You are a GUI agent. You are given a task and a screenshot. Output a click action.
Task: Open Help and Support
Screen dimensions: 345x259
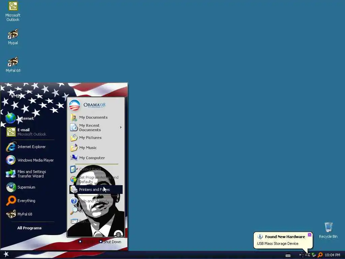pos(96,201)
